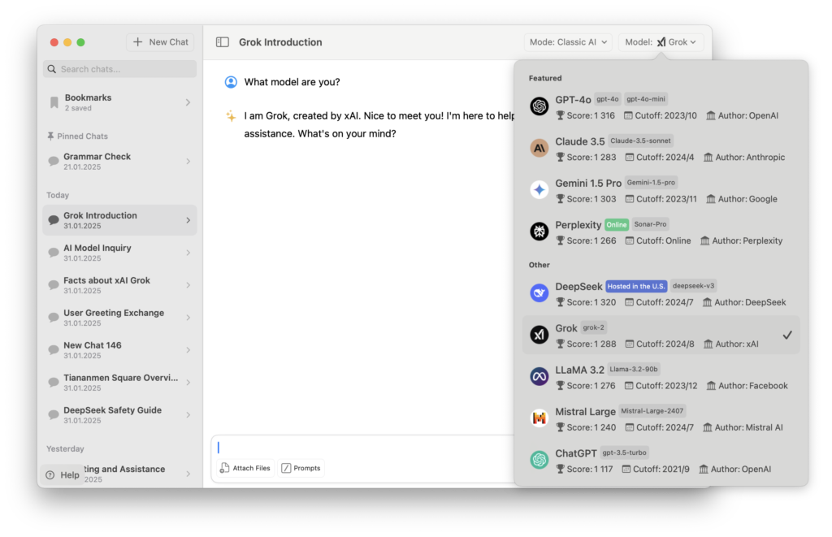The image size is (832, 537).
Task: Click the gpt-3.5-turbo tag
Action: point(625,453)
